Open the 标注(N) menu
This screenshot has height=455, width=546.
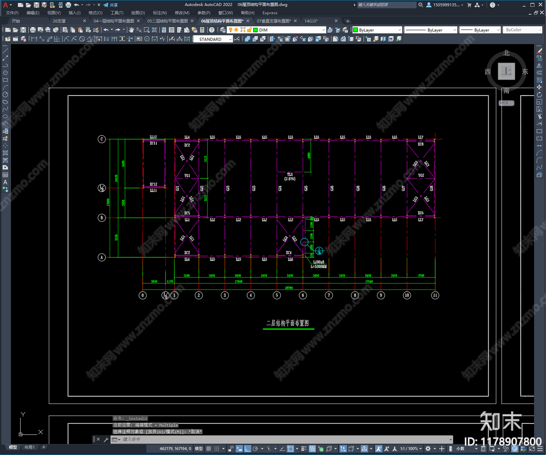coord(160,13)
